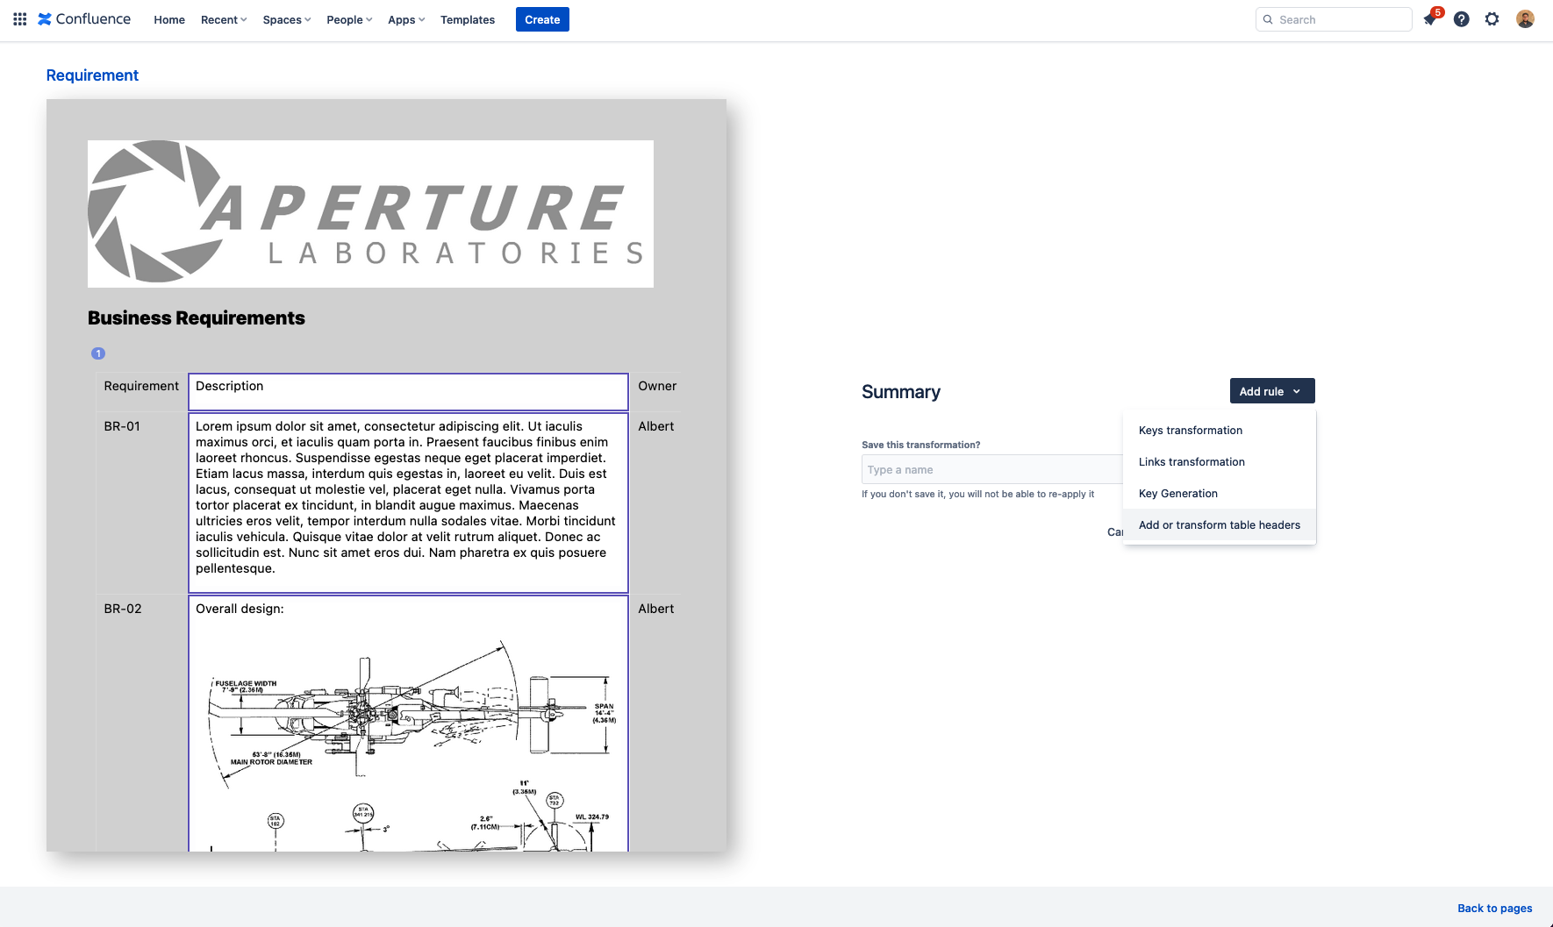Choose Add or transform table headers
1553x927 pixels.
coord(1219,525)
